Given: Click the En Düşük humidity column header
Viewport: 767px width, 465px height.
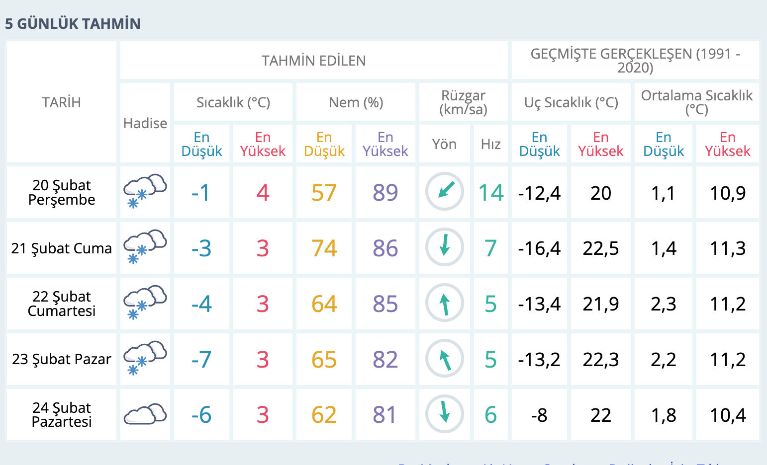Looking at the screenshot, I should coord(324,144).
